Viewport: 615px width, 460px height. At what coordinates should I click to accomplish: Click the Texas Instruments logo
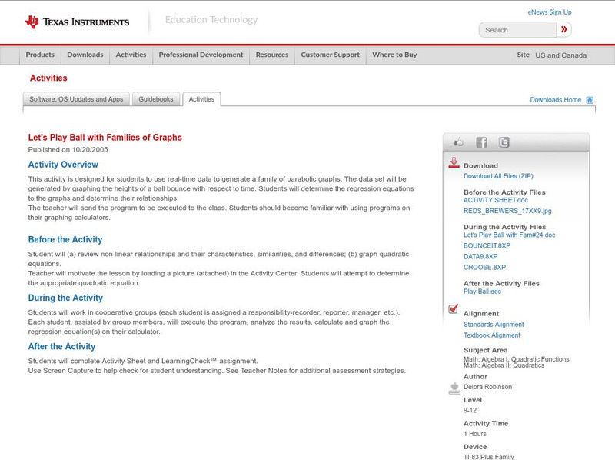tap(78, 22)
